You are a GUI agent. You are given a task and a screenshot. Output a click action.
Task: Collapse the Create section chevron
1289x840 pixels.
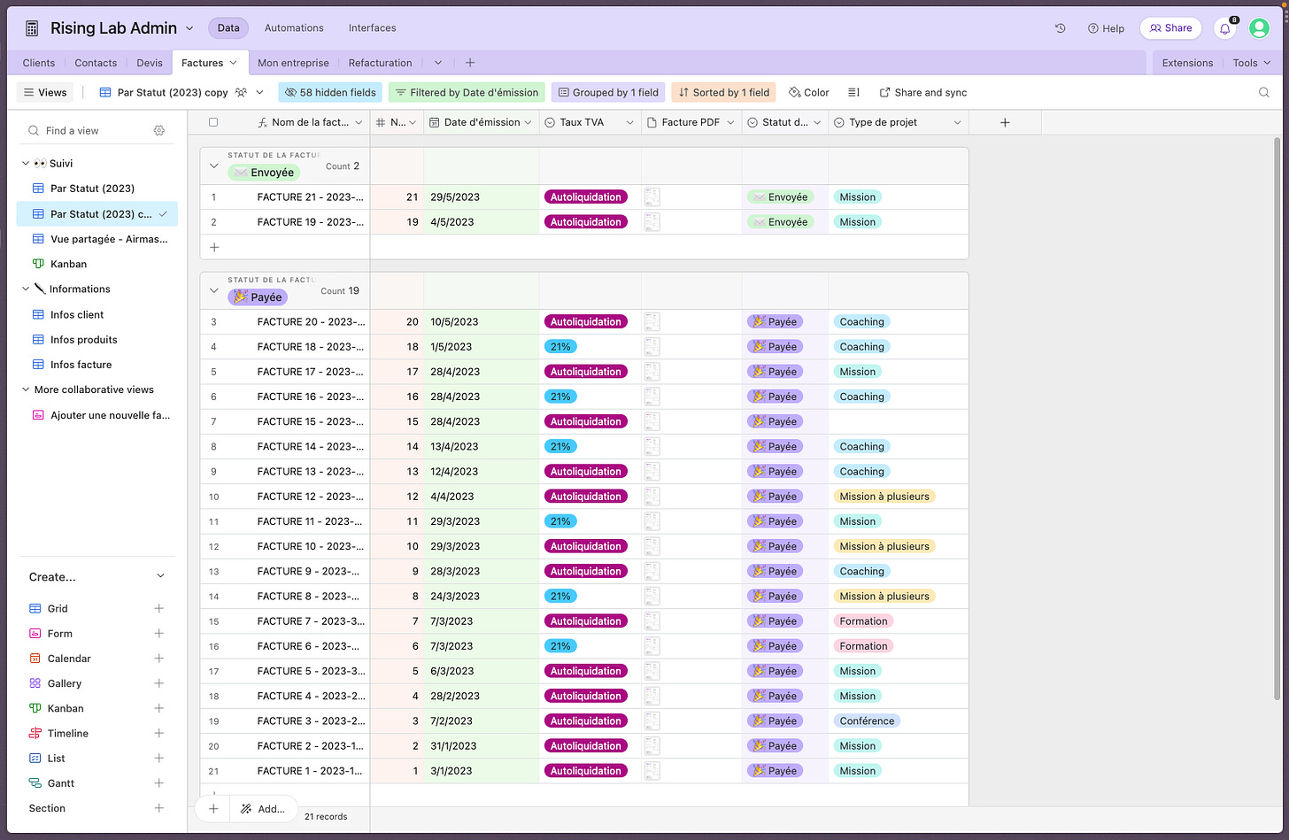click(160, 576)
